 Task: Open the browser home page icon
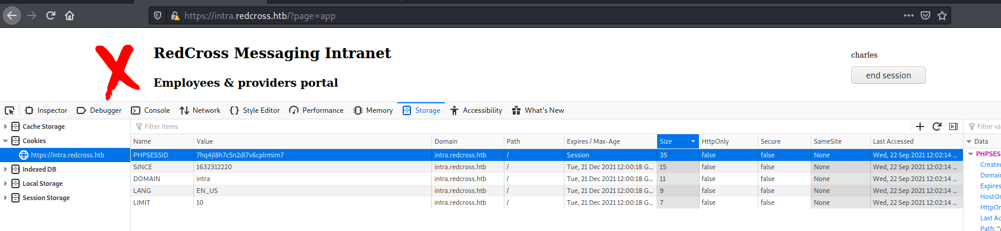click(x=70, y=15)
